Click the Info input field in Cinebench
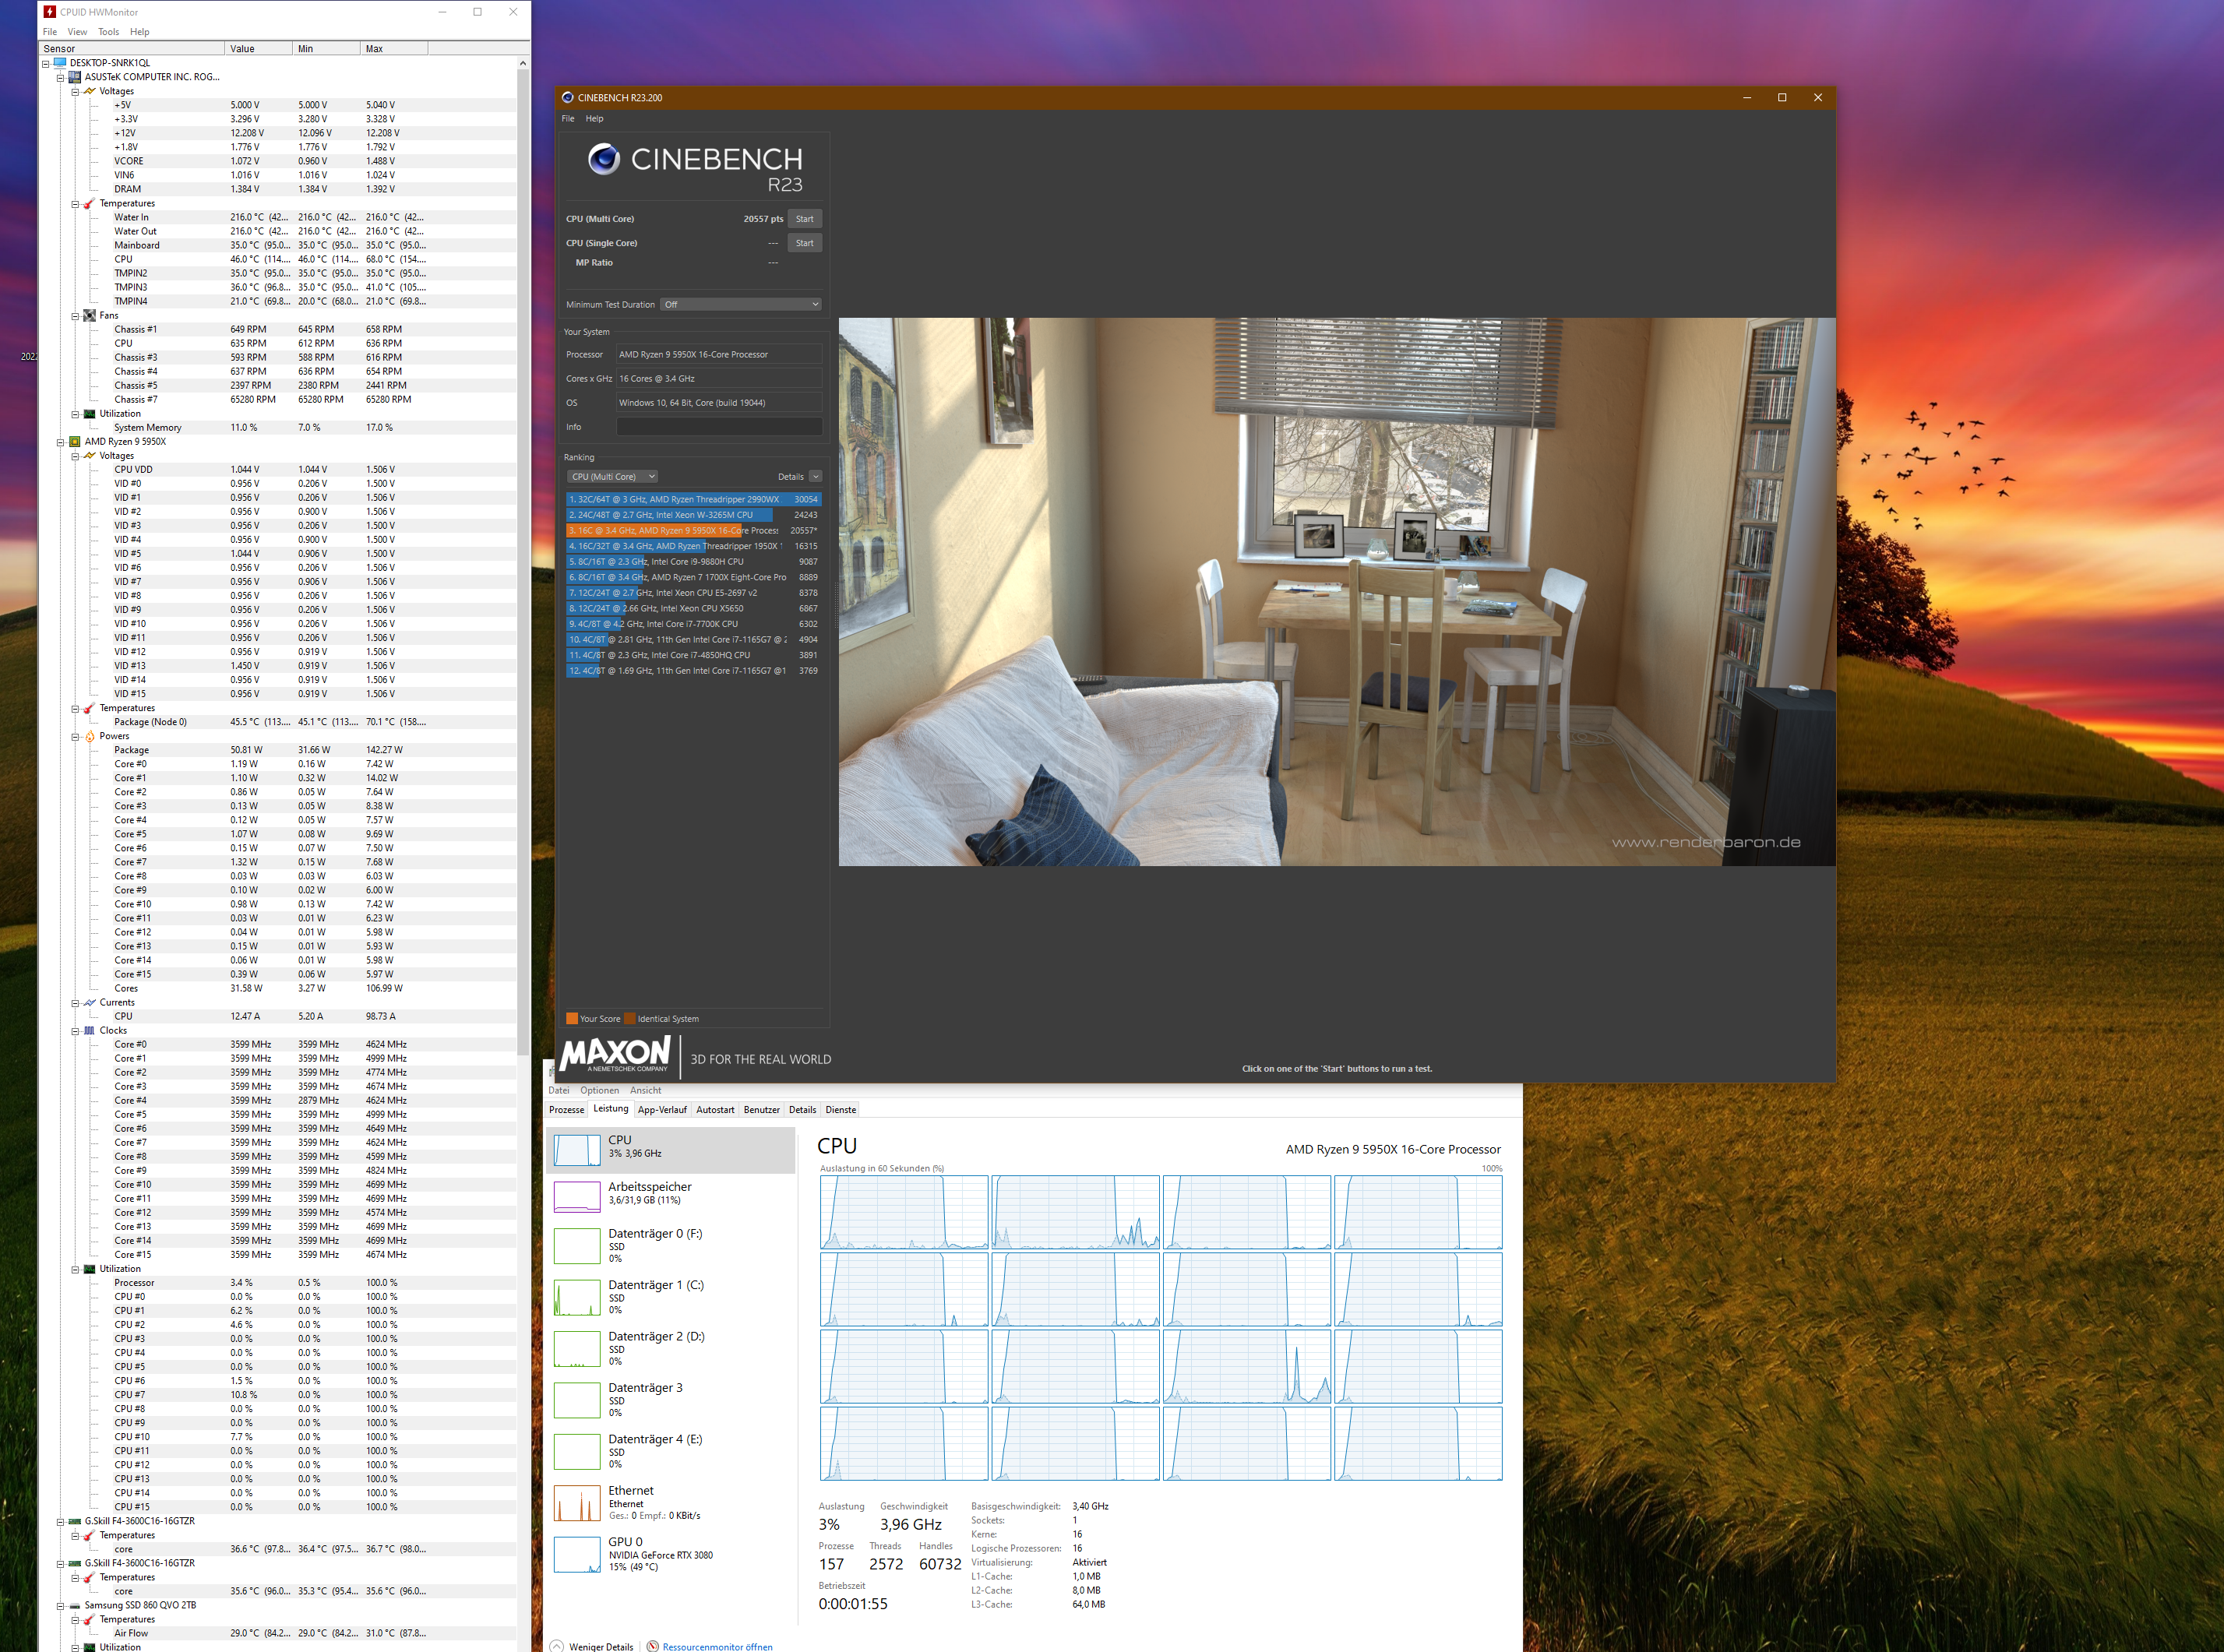 (x=718, y=427)
